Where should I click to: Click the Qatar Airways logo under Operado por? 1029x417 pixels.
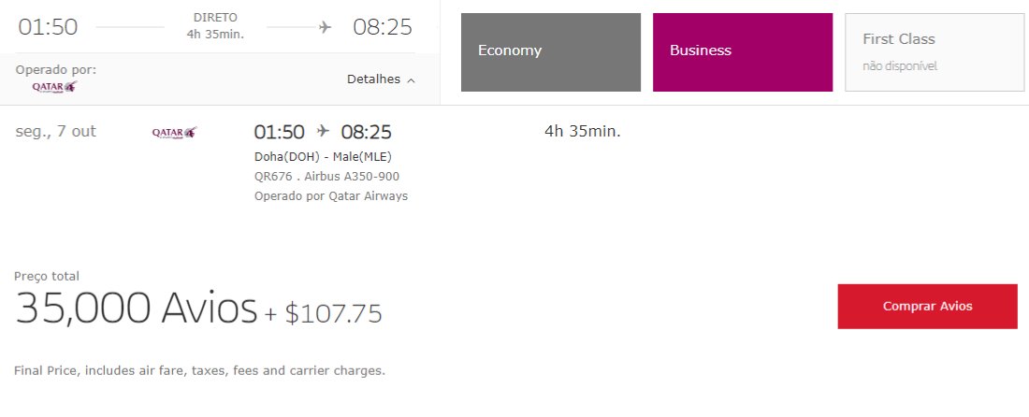coord(54,87)
